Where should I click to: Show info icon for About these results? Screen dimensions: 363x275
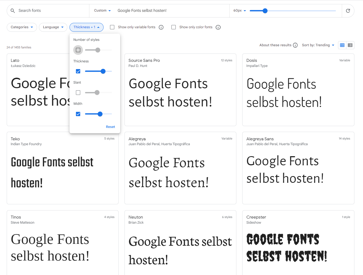pyautogui.click(x=295, y=45)
